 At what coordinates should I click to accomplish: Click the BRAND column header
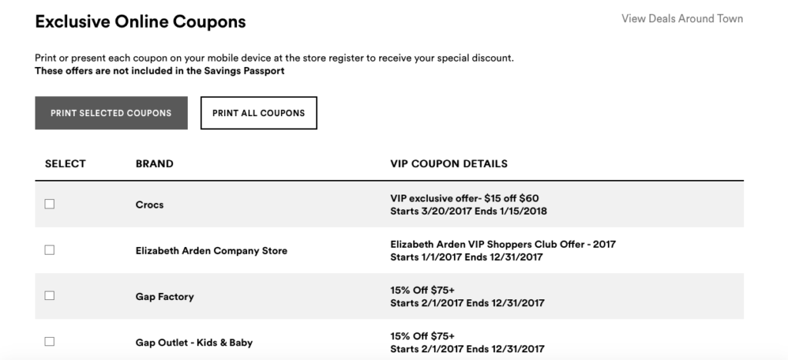coord(154,164)
